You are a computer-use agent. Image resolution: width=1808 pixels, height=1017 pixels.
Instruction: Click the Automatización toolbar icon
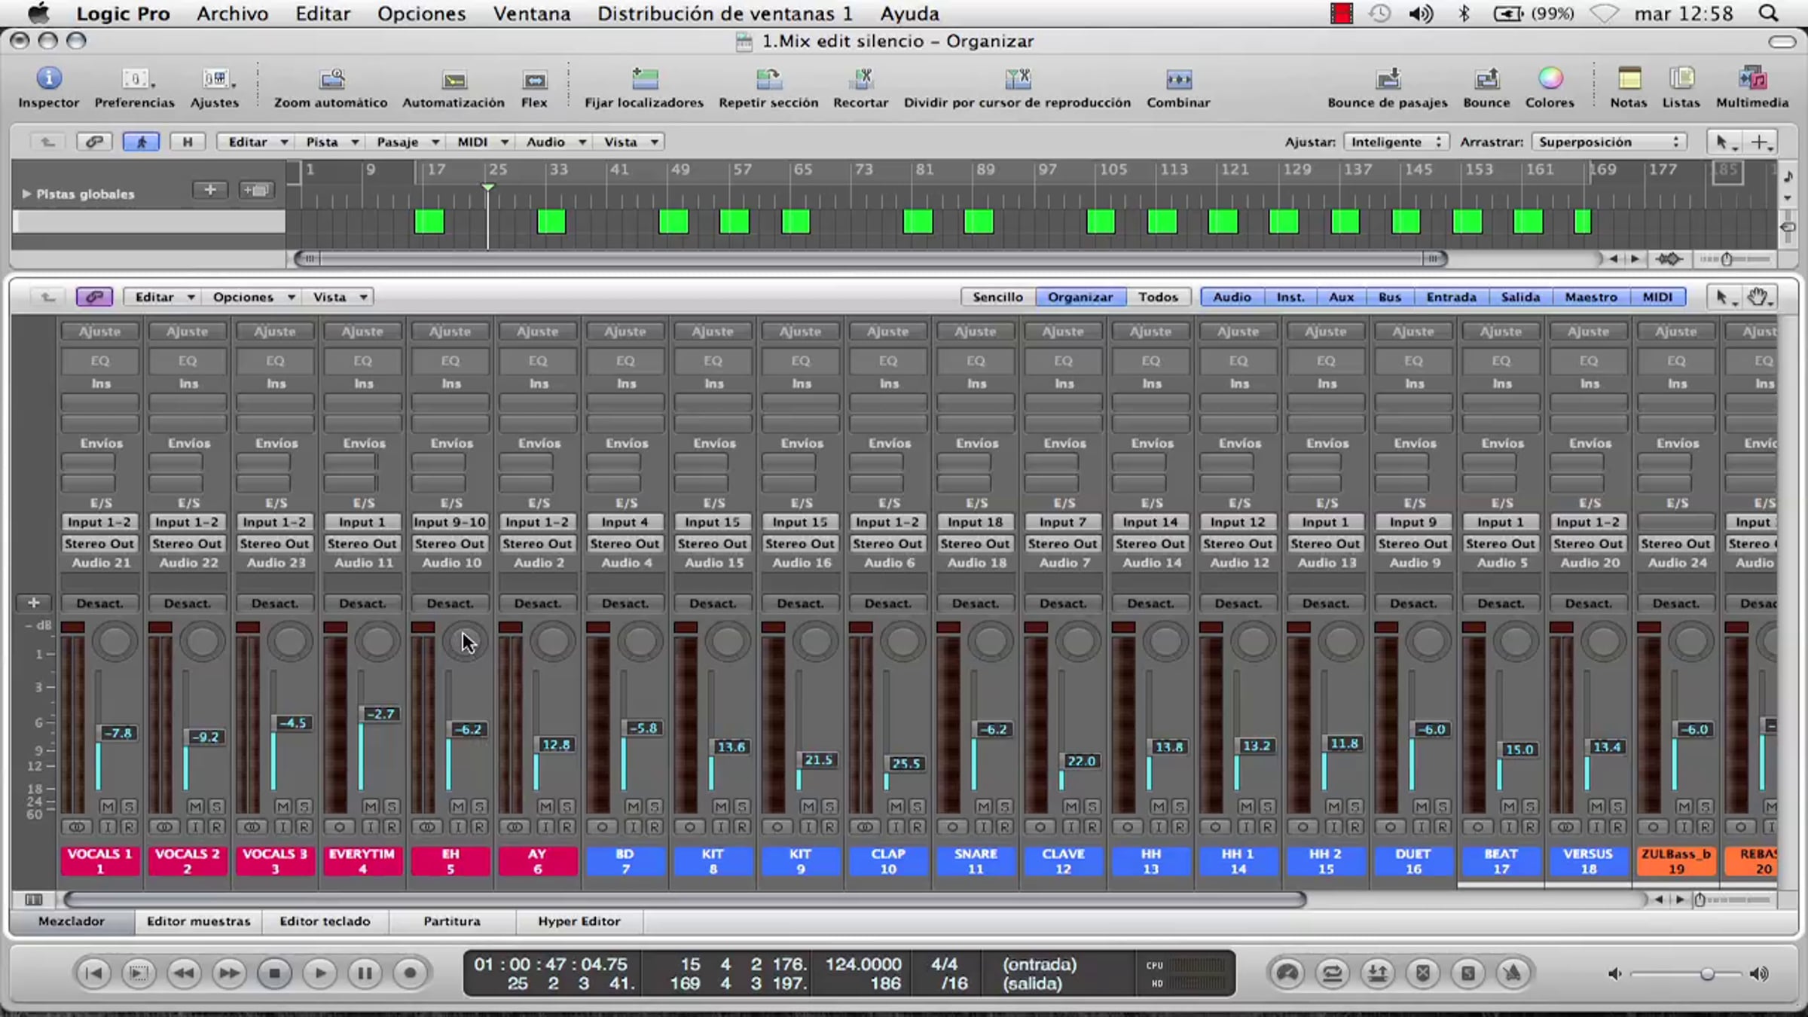(x=454, y=79)
